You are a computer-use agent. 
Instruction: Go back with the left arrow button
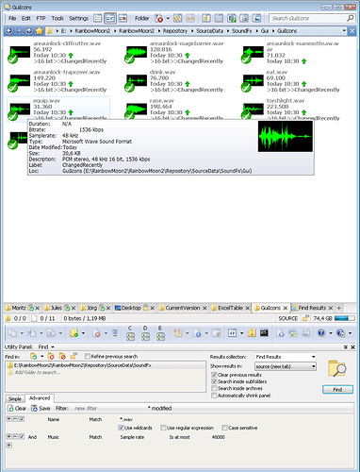(8, 30)
